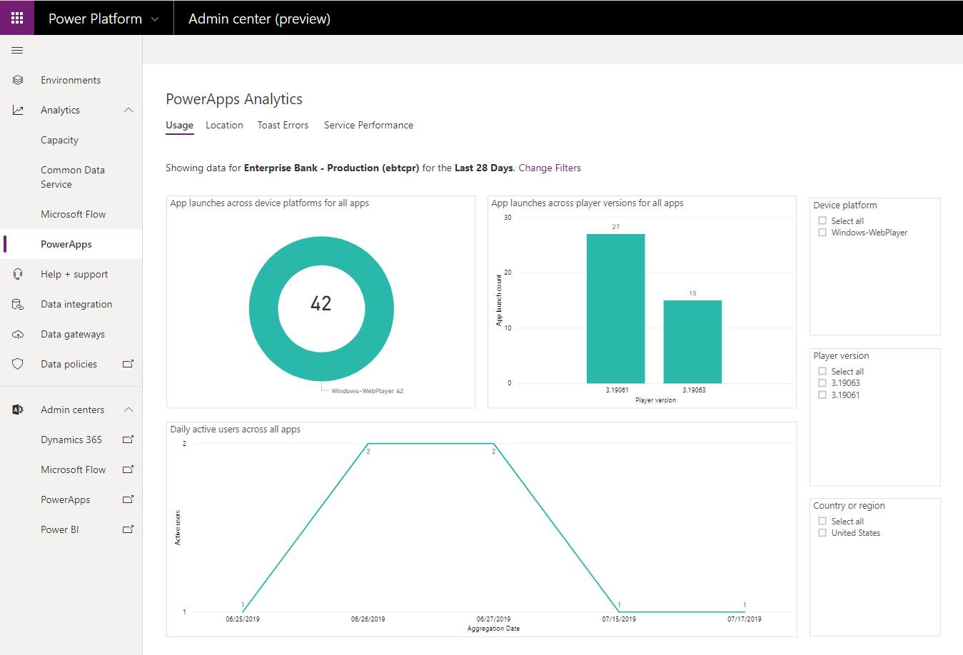This screenshot has width=963, height=655.
Task: Collapse the Admin centers section chevron
Action: [x=128, y=410]
